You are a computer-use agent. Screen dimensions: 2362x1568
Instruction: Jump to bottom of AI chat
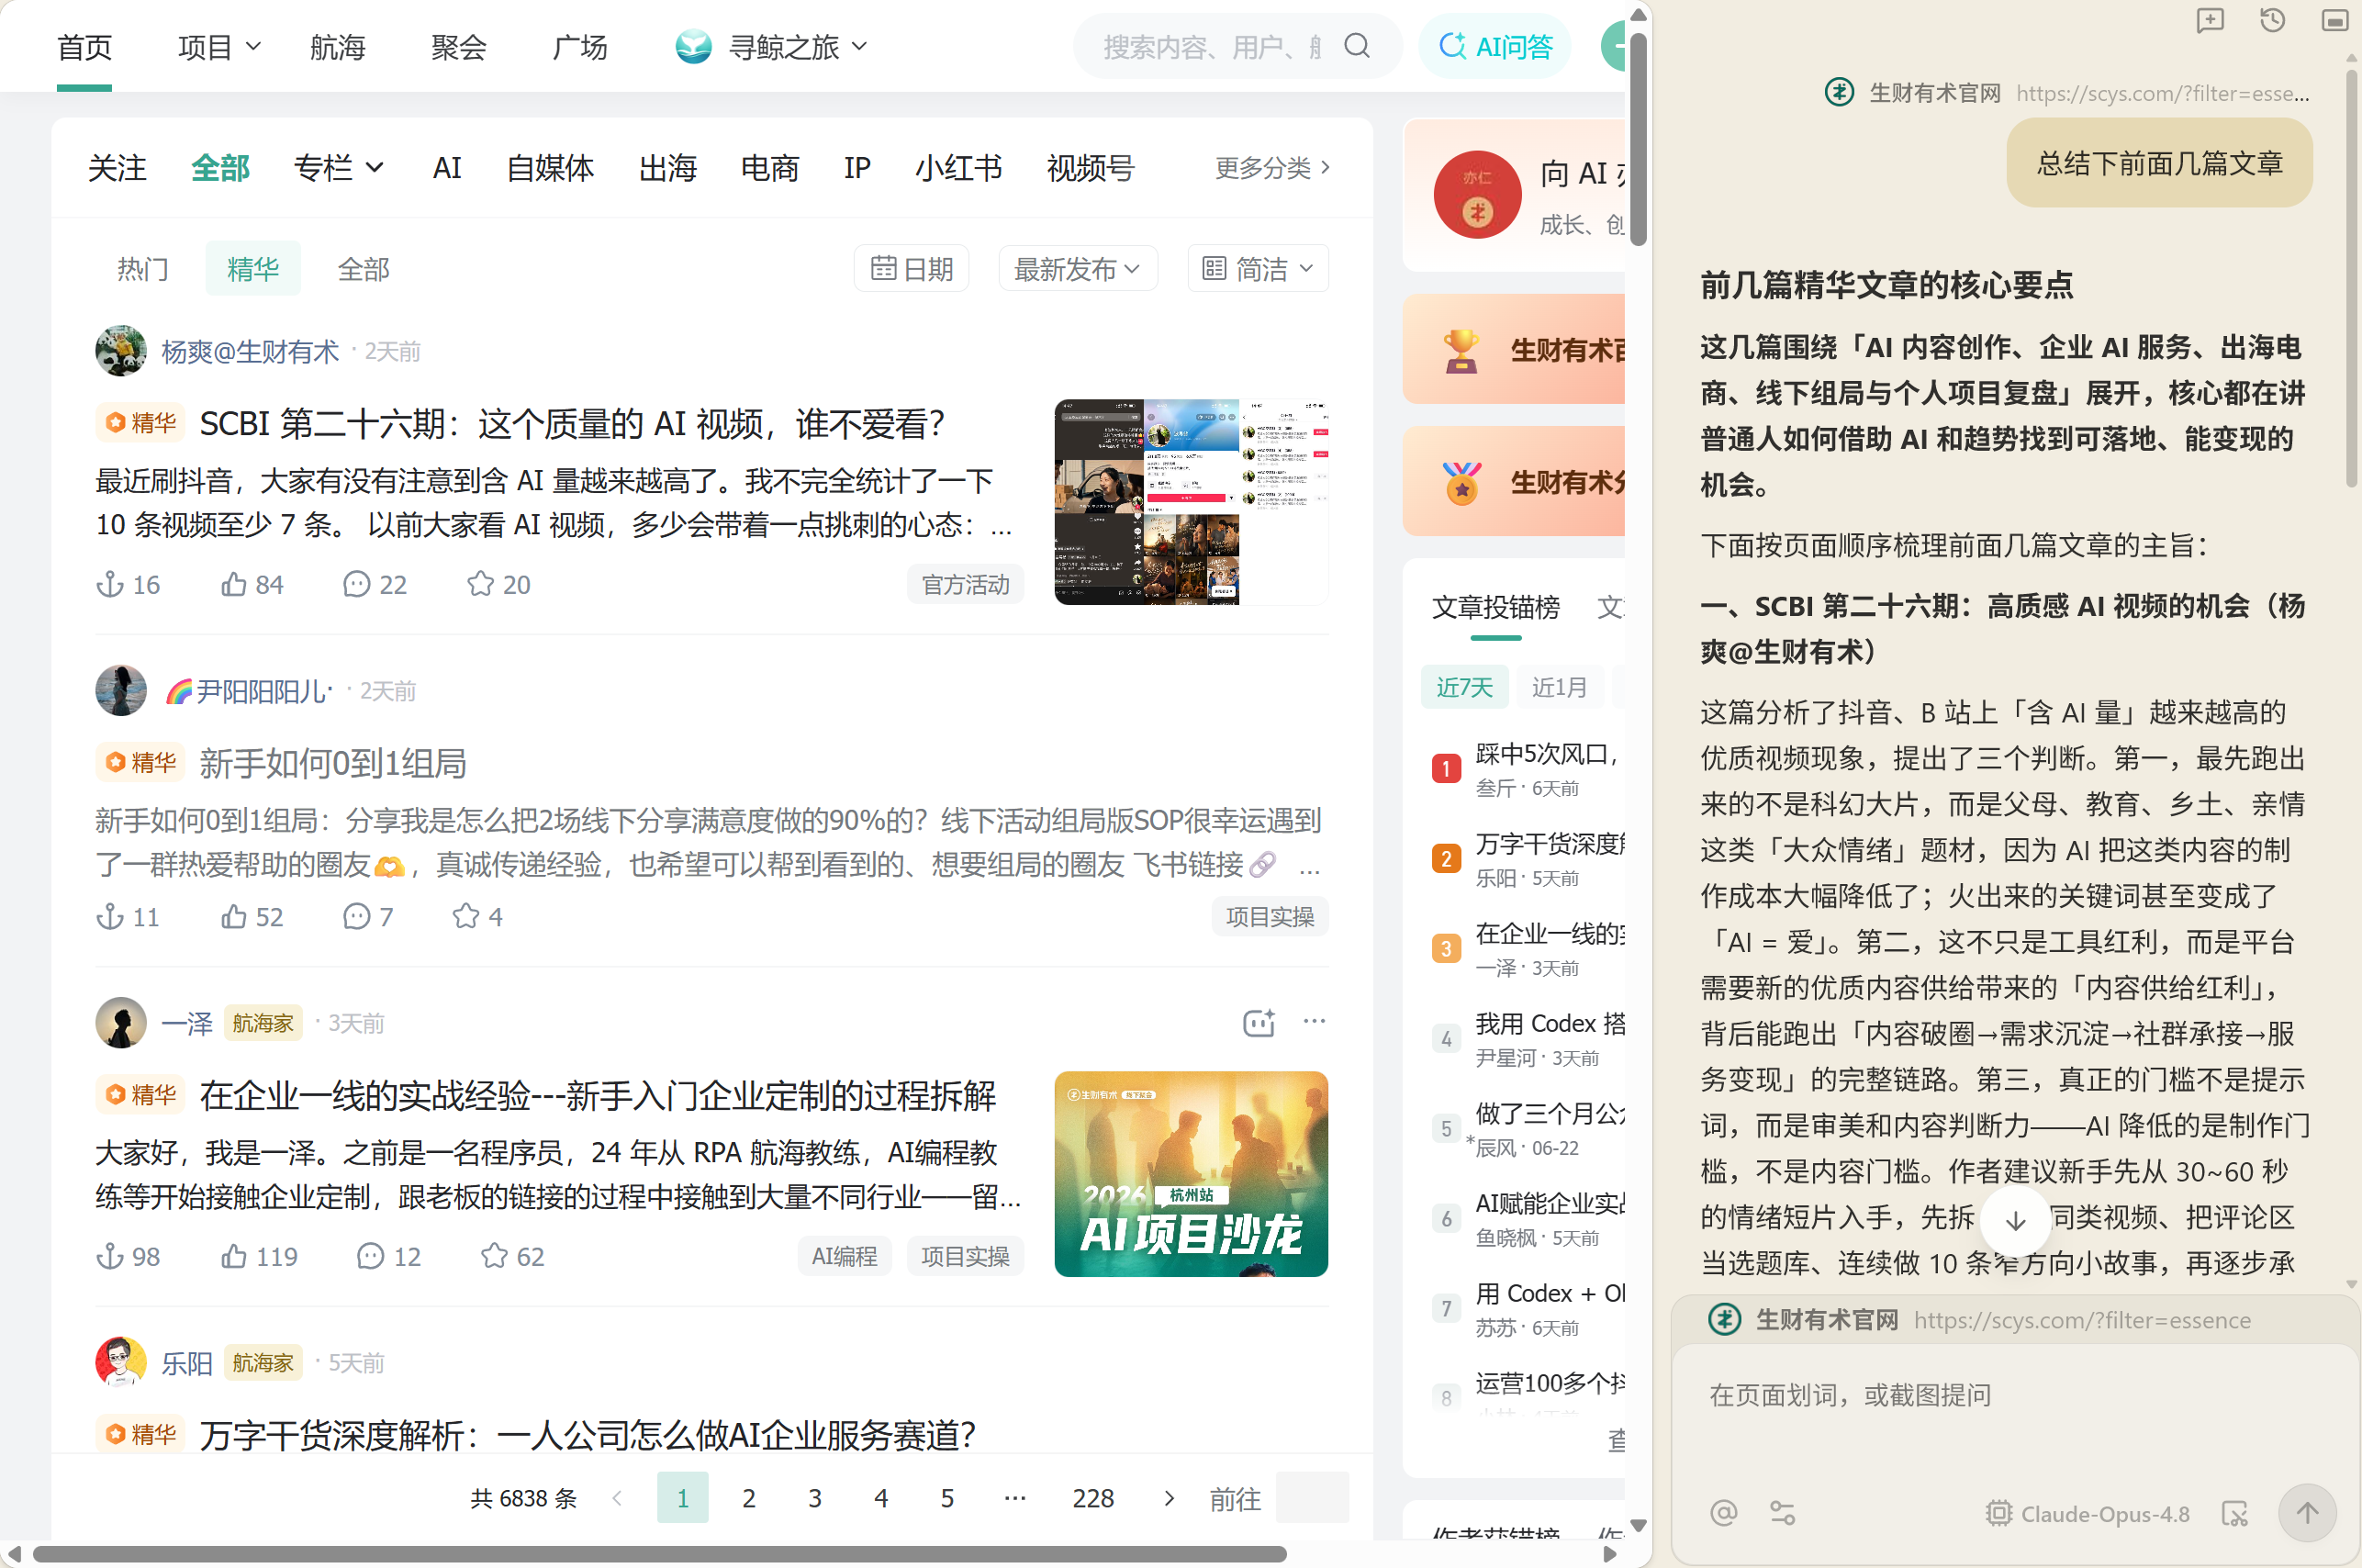[2015, 1219]
